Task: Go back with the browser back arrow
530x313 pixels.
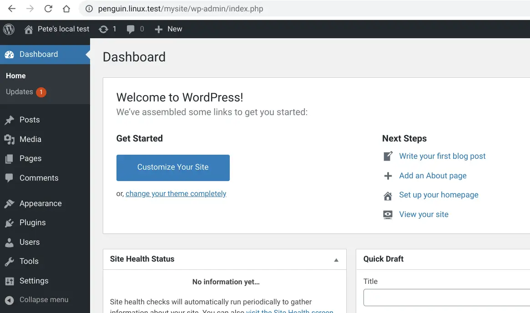Action: pyautogui.click(x=12, y=9)
